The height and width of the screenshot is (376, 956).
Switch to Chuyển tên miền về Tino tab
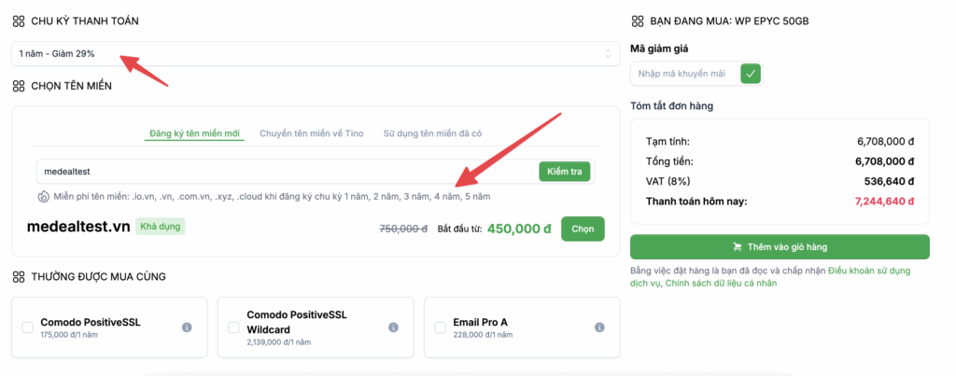pyautogui.click(x=312, y=133)
